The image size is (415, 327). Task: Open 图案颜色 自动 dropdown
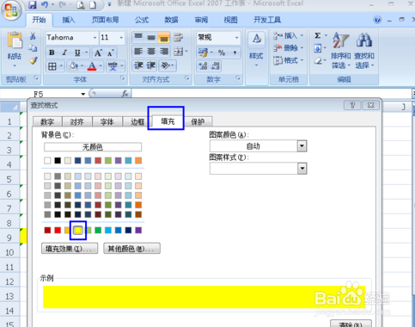point(302,145)
